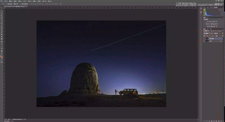
Task: Select the Lasso tool
Action: coord(2,14)
